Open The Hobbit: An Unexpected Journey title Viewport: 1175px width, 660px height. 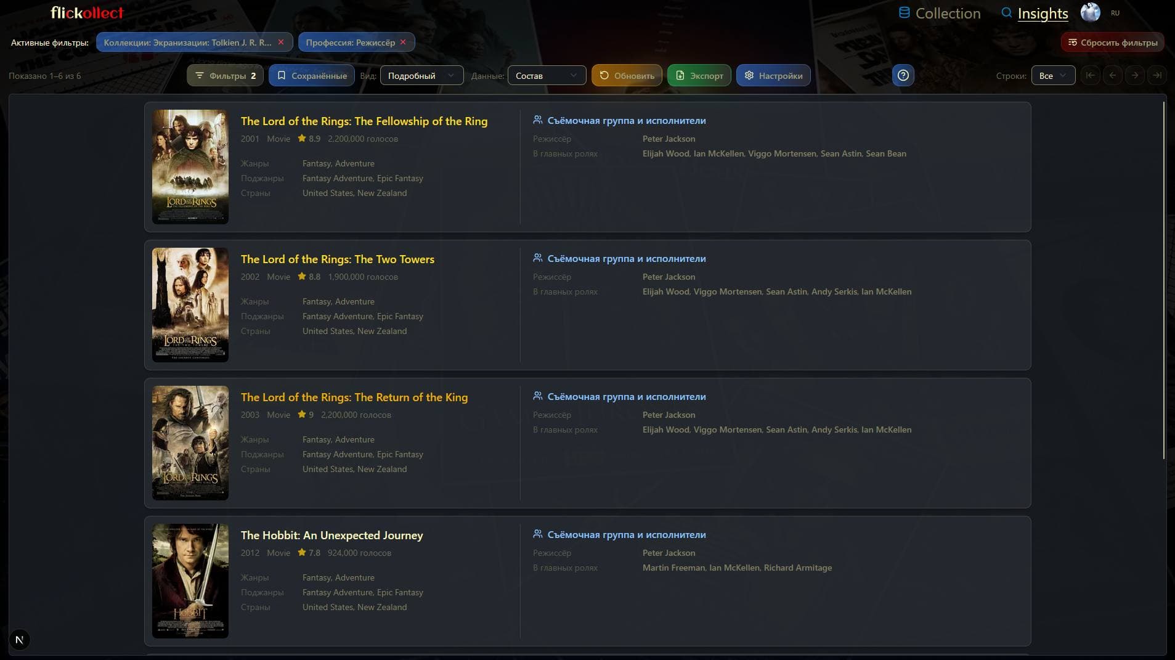pyautogui.click(x=332, y=536)
